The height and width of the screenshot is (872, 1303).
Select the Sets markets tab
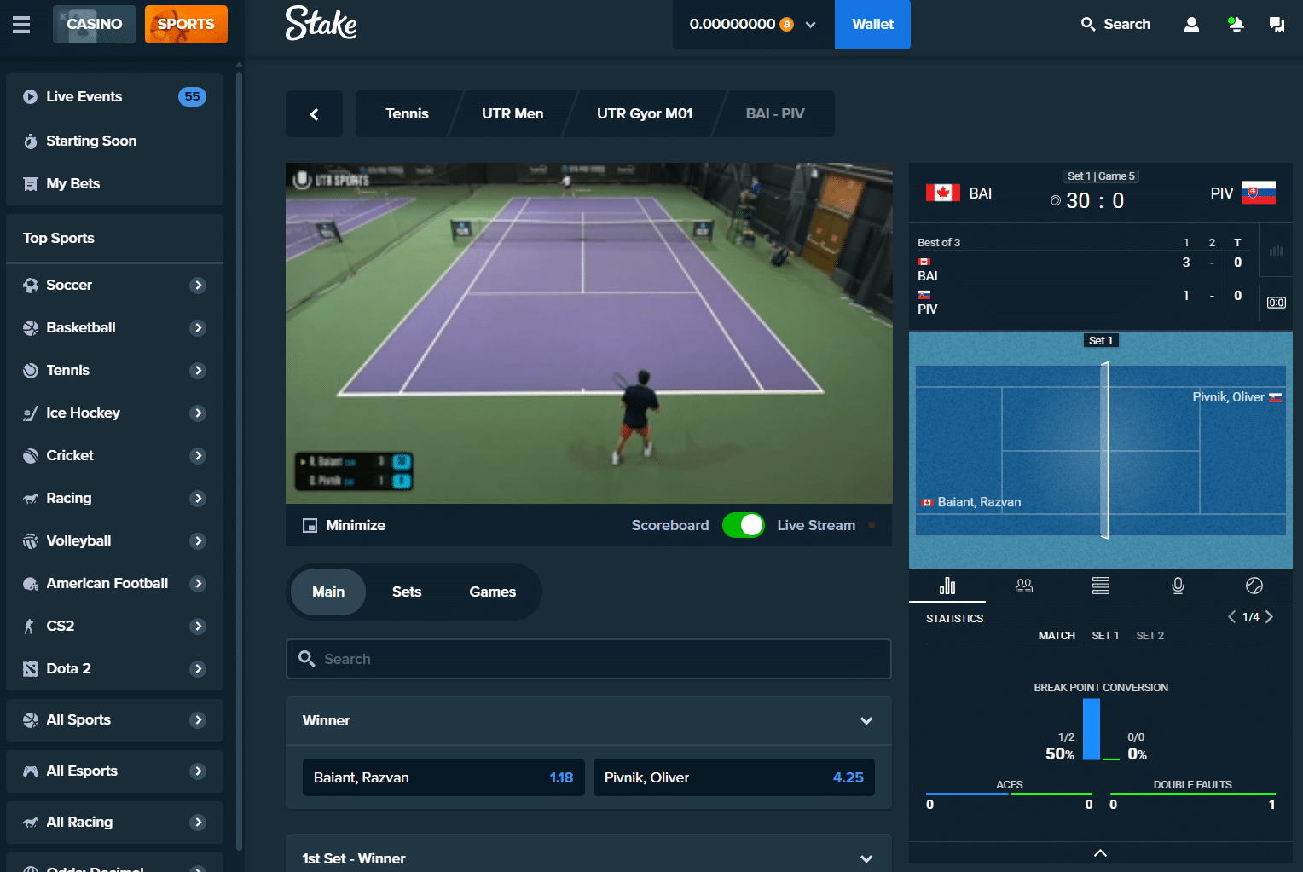[407, 592]
